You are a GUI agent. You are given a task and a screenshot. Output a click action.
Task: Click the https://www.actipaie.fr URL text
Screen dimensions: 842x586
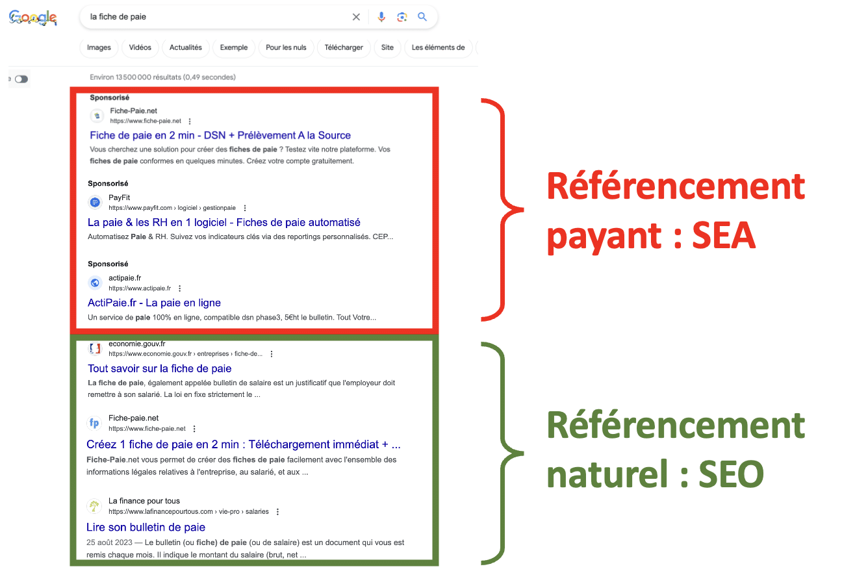(140, 288)
